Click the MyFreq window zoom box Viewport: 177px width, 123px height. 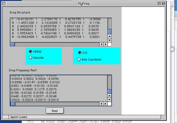click(x=159, y=4)
